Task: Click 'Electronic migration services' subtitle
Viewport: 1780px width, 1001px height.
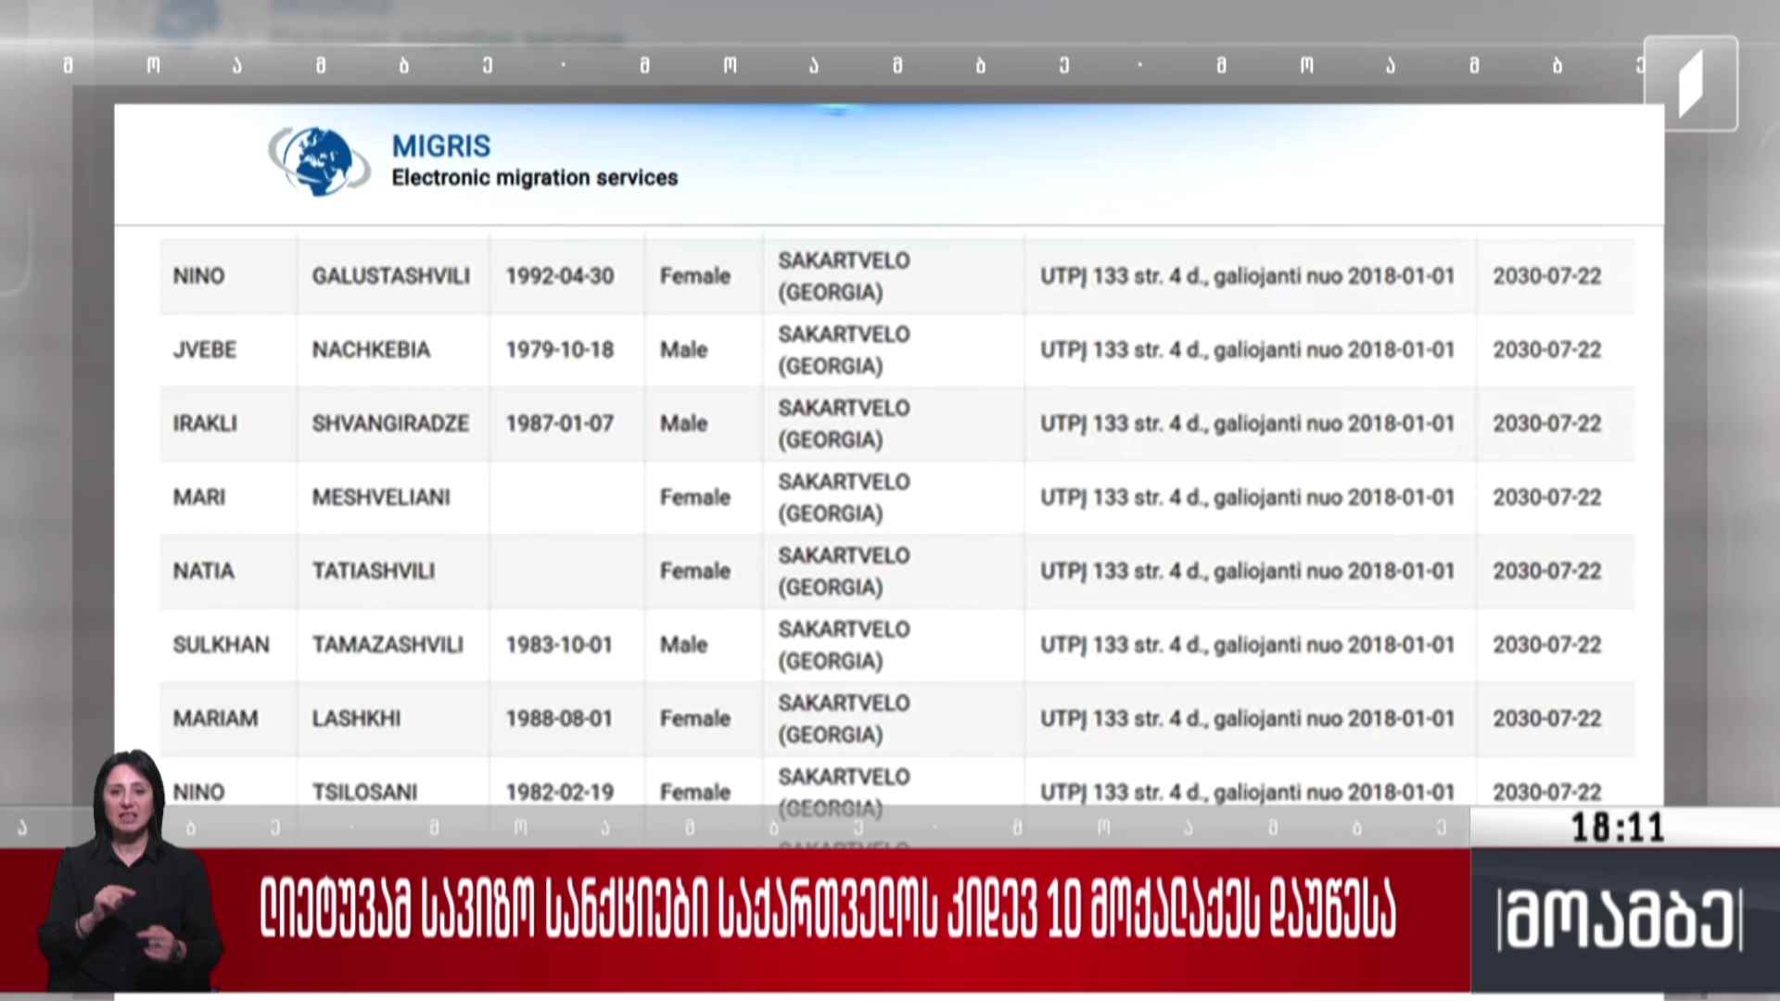Action: [534, 177]
